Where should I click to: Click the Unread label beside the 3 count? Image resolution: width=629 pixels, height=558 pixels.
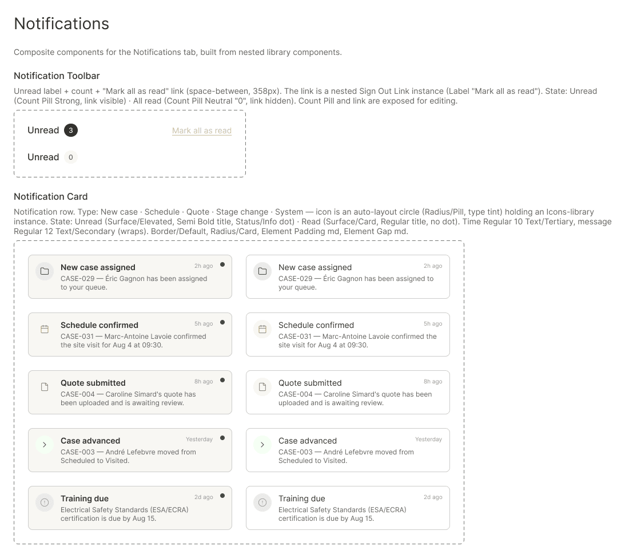pyautogui.click(x=43, y=130)
